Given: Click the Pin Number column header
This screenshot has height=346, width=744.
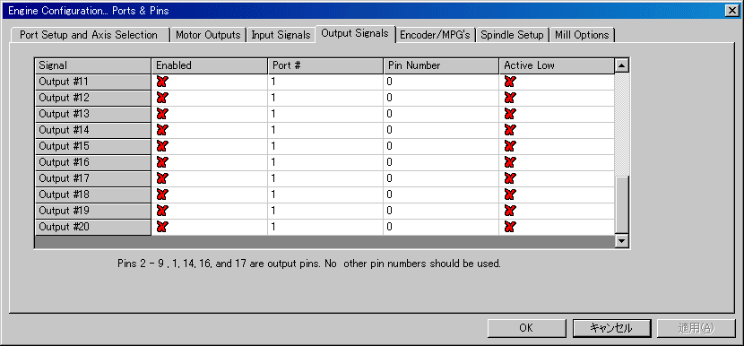Looking at the screenshot, I should (441, 65).
